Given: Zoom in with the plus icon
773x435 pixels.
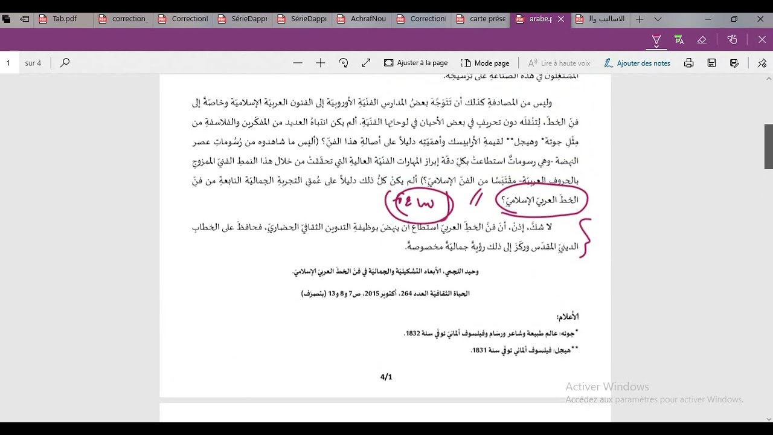Looking at the screenshot, I should pos(321,63).
